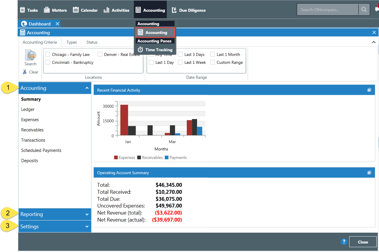Image resolution: width=379 pixels, height=252 pixels.
Task: Select Accounting from the dropdown menu
Action: (x=155, y=32)
